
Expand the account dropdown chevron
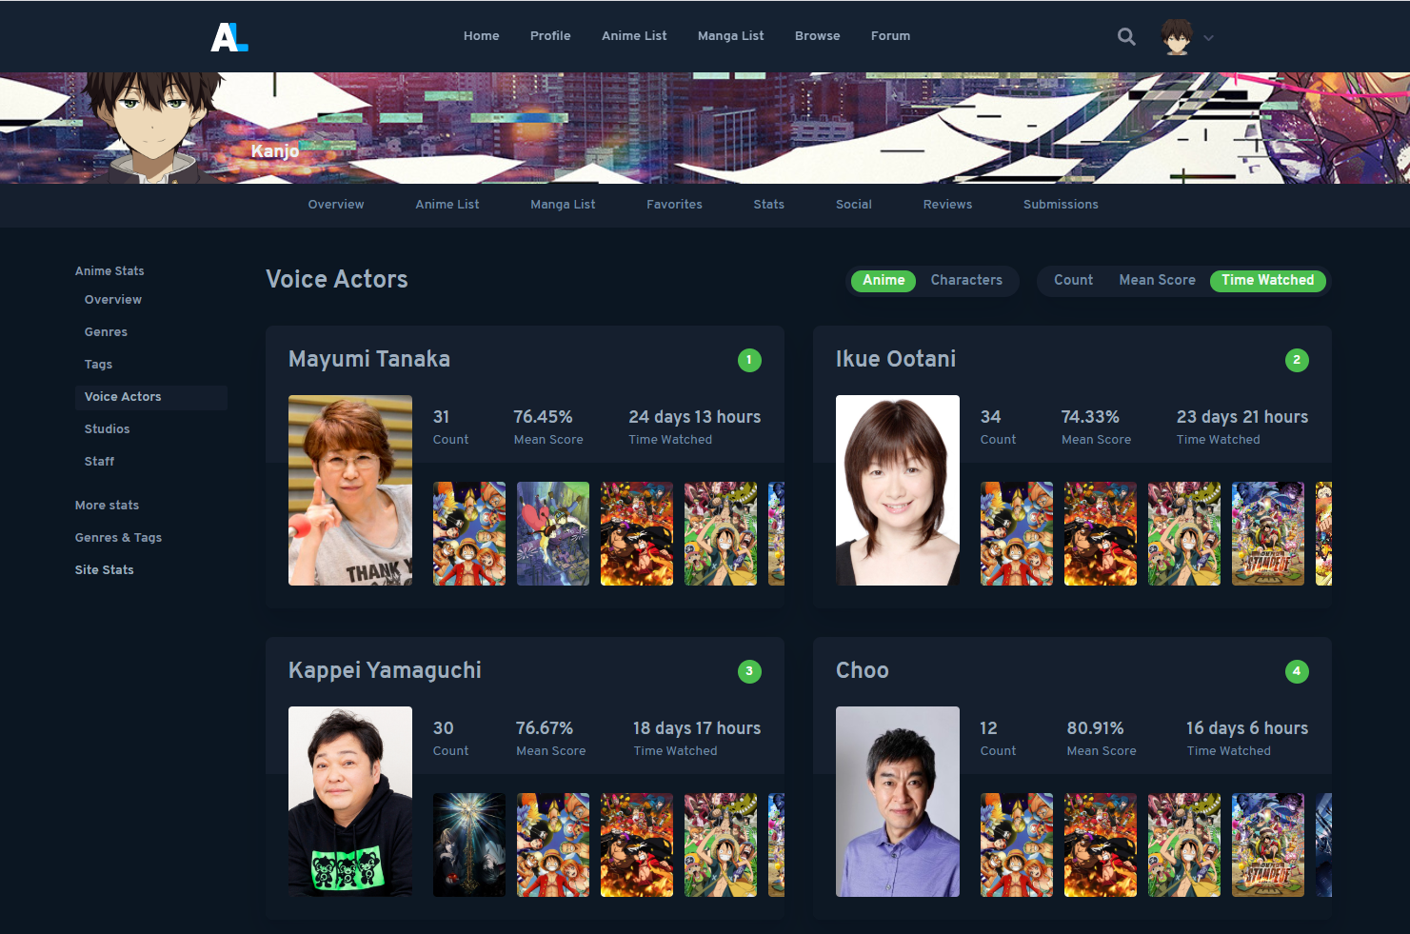pyautogui.click(x=1208, y=38)
